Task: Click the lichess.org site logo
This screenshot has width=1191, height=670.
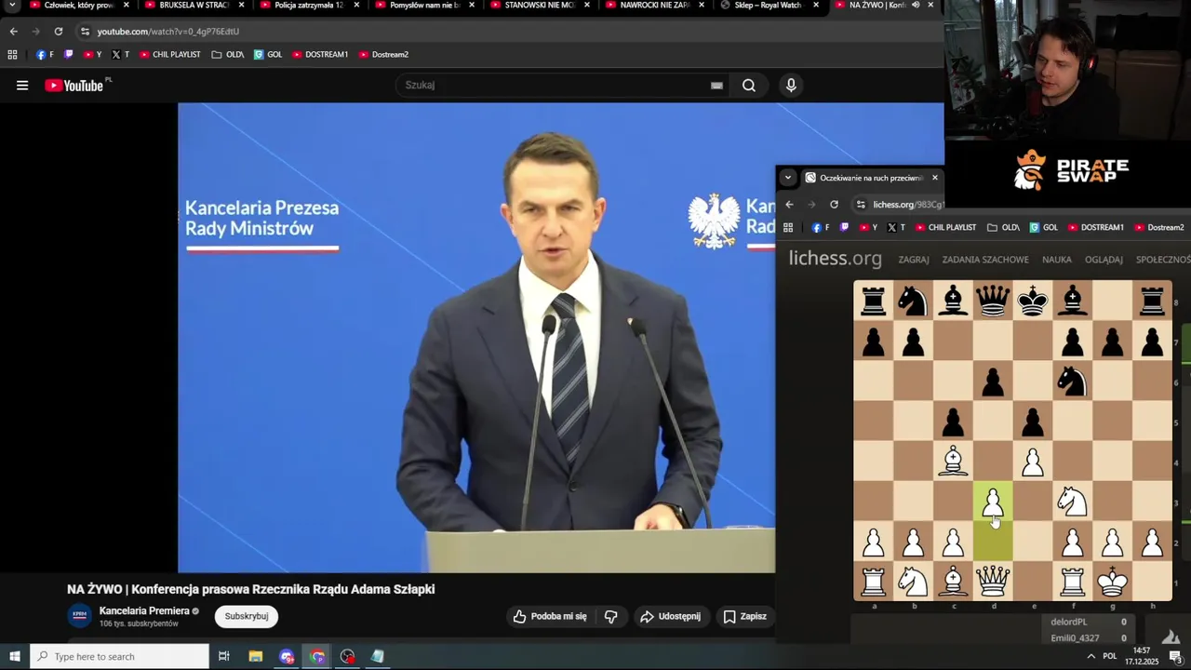Action: [835, 259]
